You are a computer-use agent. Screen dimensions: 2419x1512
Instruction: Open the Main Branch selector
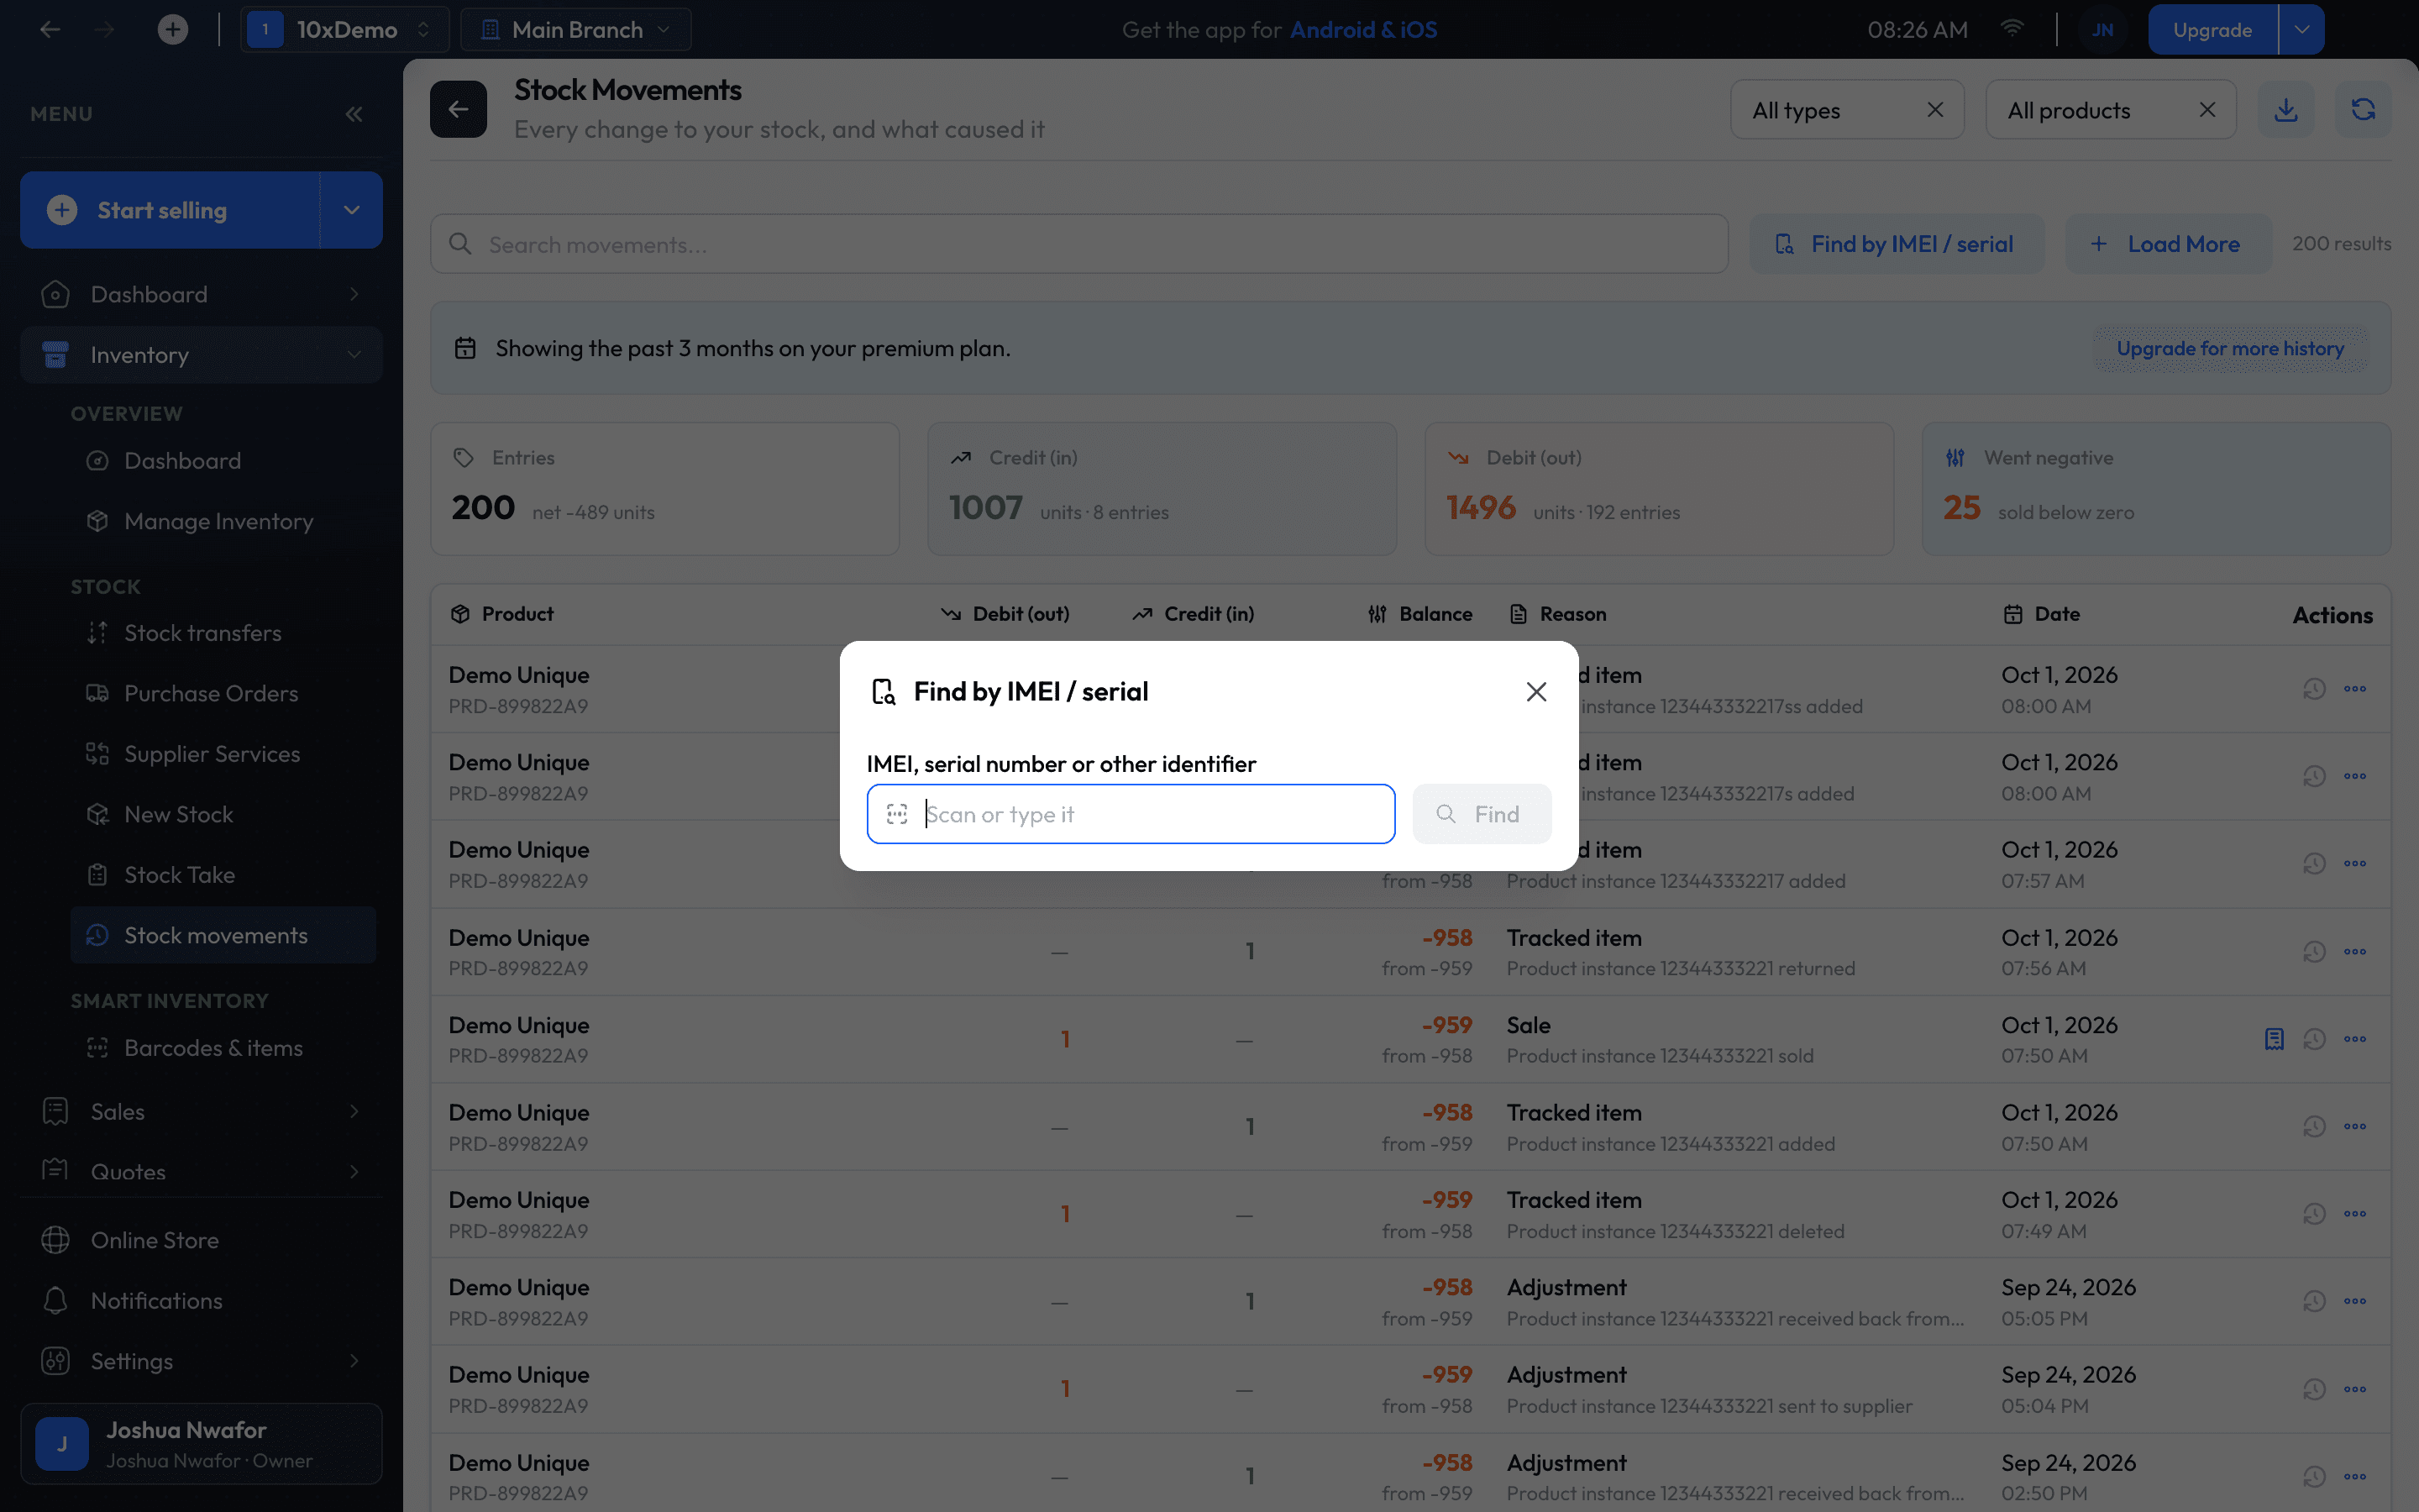(575, 30)
